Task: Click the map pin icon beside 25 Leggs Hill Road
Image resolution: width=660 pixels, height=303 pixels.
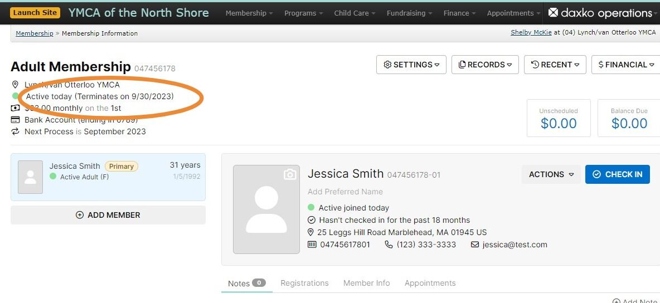Action: [311, 232]
